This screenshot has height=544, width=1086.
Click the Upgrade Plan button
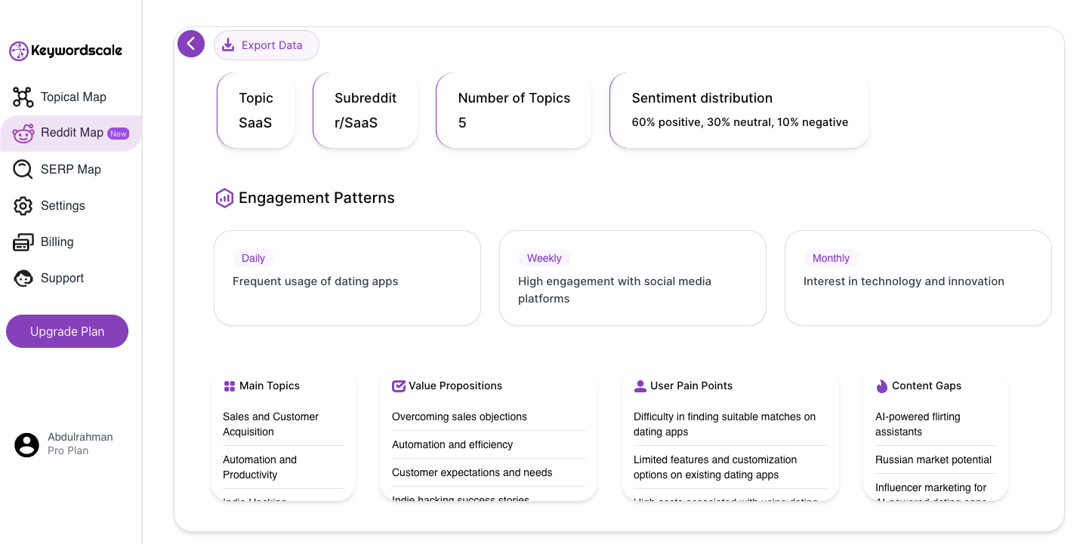[x=67, y=331]
